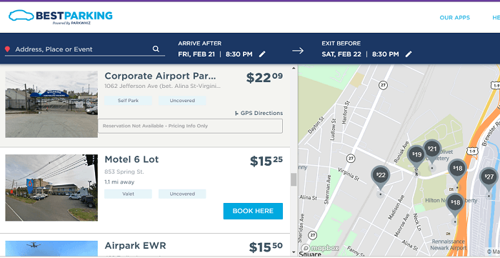The height and width of the screenshot is (258, 500).
Task: Edit exit time with pencil icon
Action: 409,54
